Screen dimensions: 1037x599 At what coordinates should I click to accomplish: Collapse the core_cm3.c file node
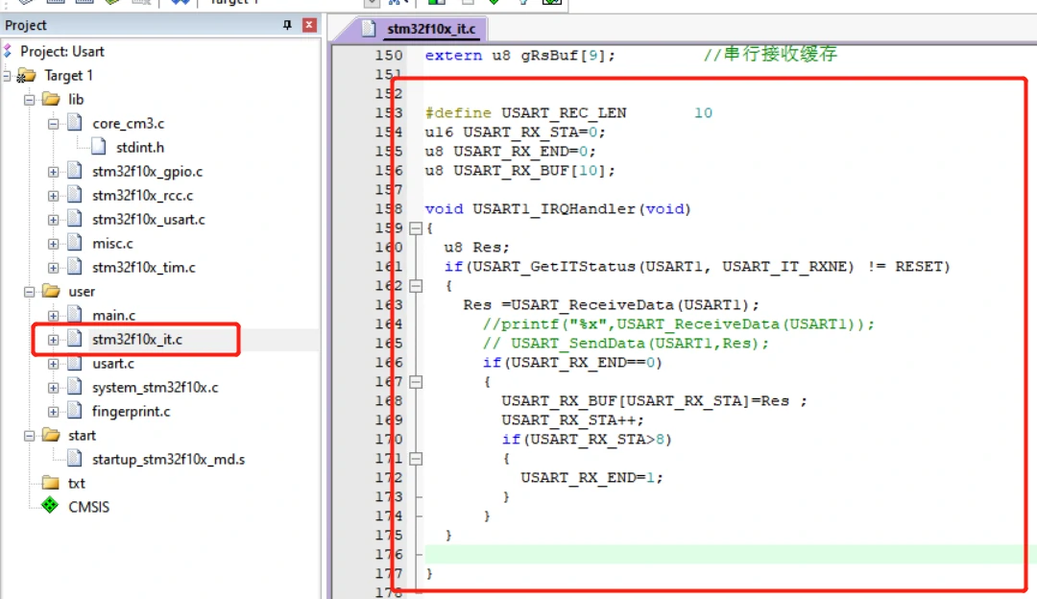[53, 124]
